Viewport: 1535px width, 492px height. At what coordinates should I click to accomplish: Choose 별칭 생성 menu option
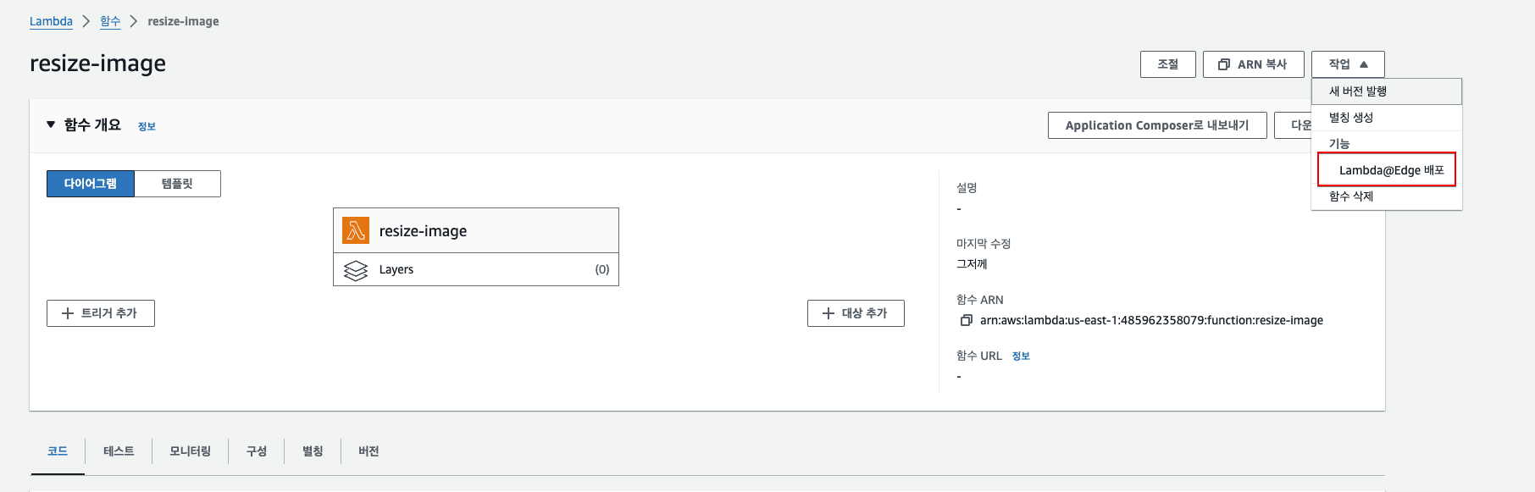1350,118
